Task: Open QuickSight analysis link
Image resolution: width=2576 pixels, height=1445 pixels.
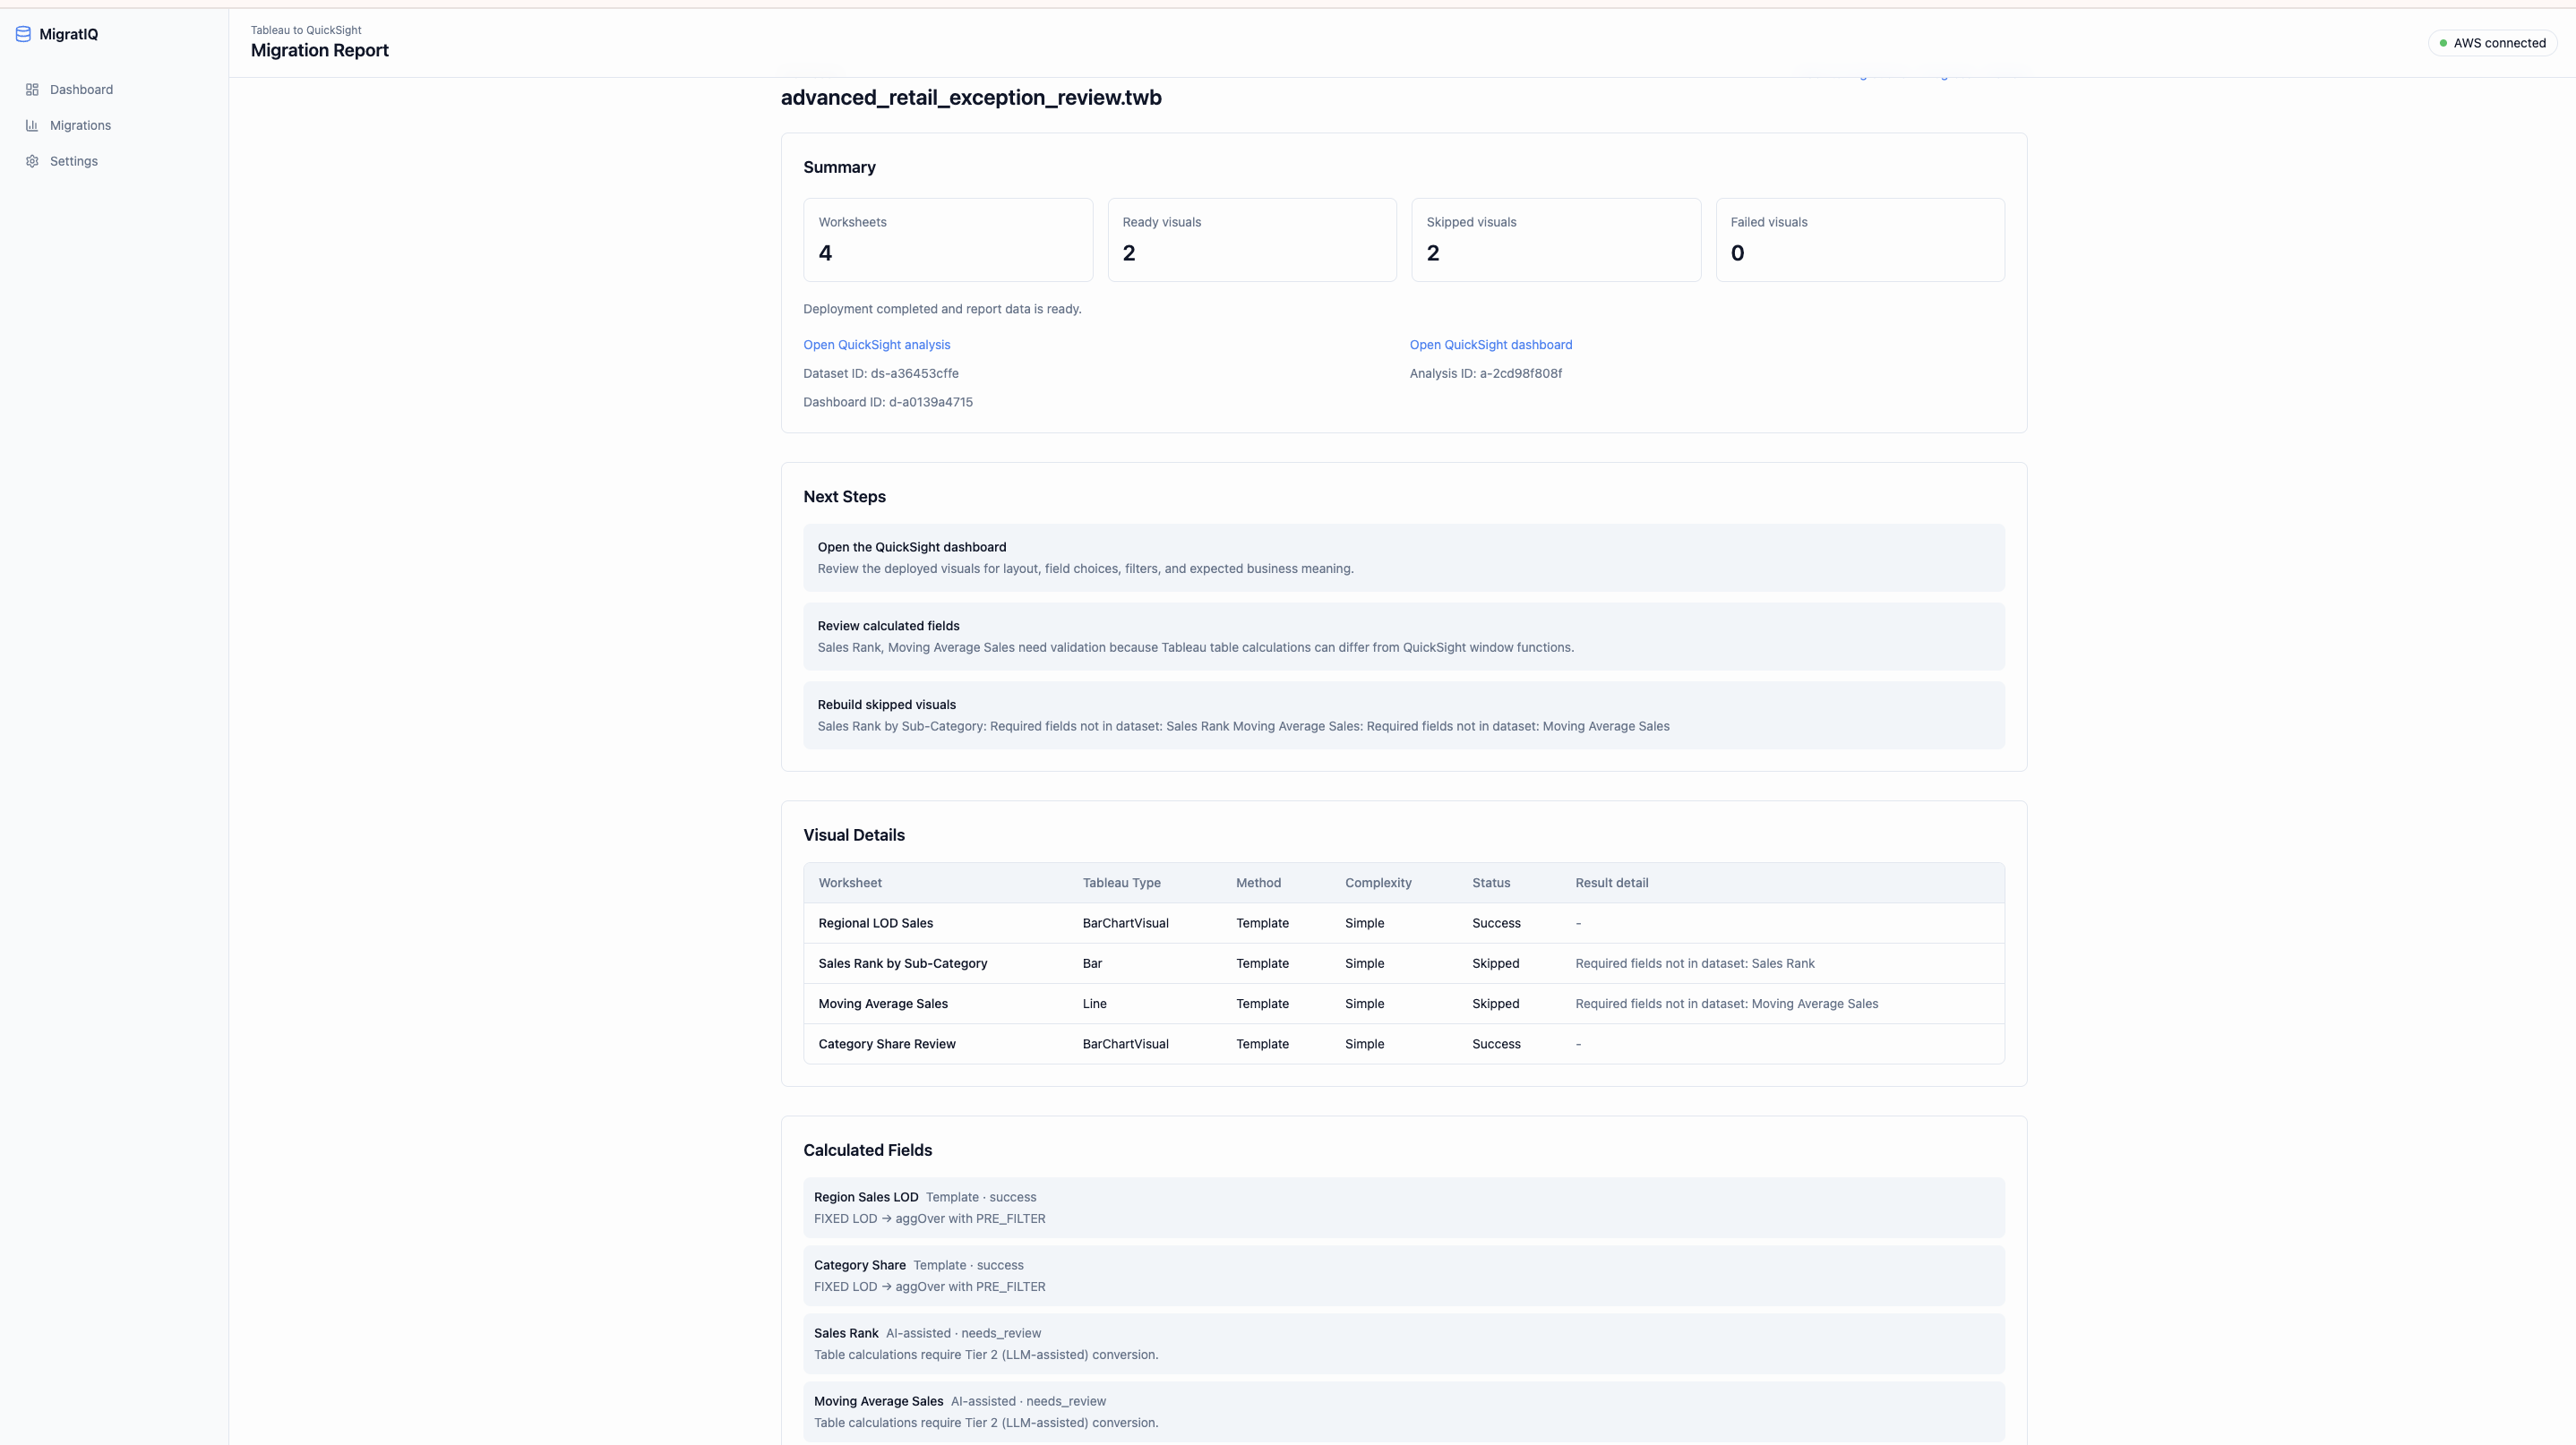Action: click(x=877, y=345)
